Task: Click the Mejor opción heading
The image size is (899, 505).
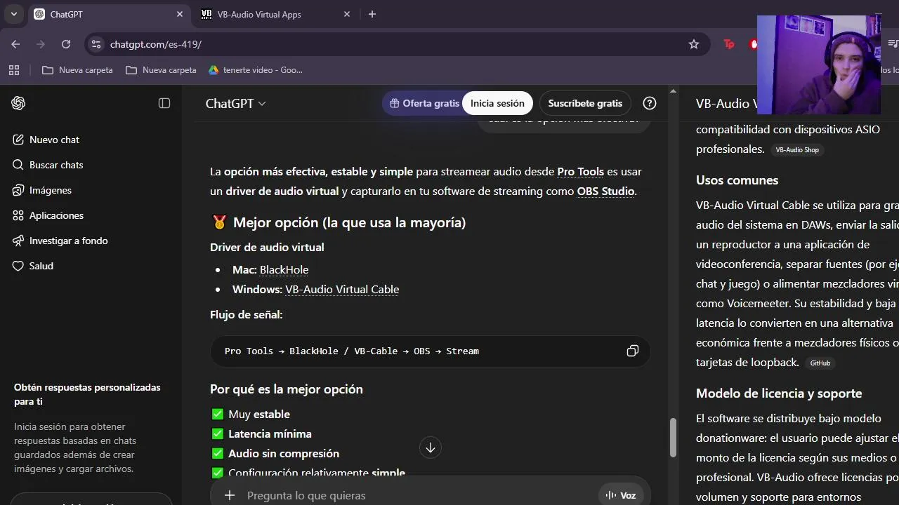Action: click(338, 222)
